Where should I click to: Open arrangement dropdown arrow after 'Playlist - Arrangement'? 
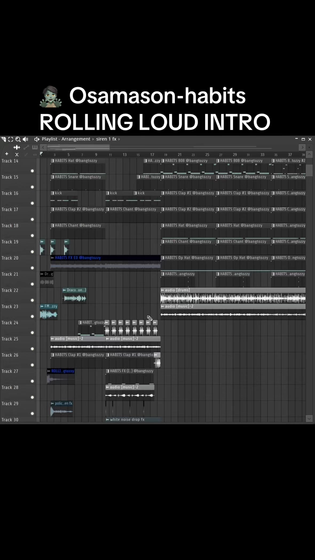[x=93, y=139]
